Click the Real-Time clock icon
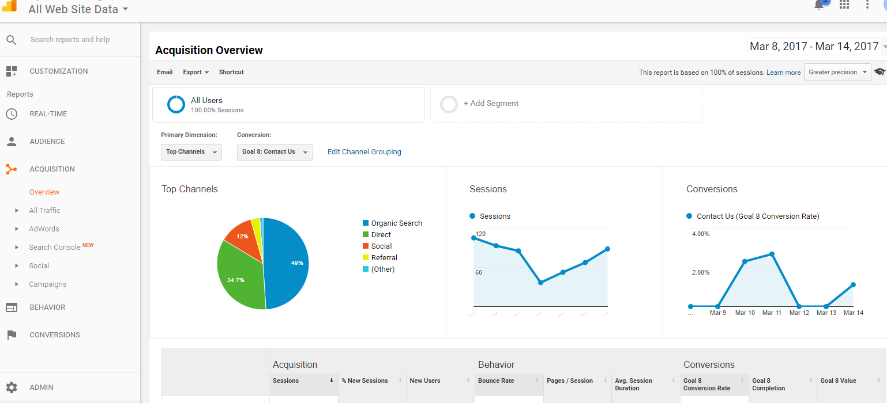The width and height of the screenshot is (887, 403). click(x=12, y=114)
